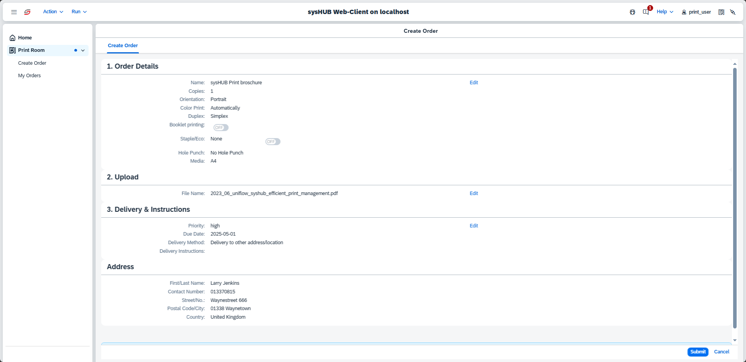Edit the Delivery & Instructions section
746x362 pixels.
pos(474,226)
